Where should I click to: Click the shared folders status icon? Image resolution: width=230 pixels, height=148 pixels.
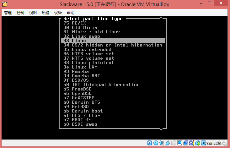174,143
